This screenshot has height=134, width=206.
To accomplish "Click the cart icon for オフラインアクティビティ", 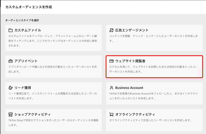I will click(111, 114).
